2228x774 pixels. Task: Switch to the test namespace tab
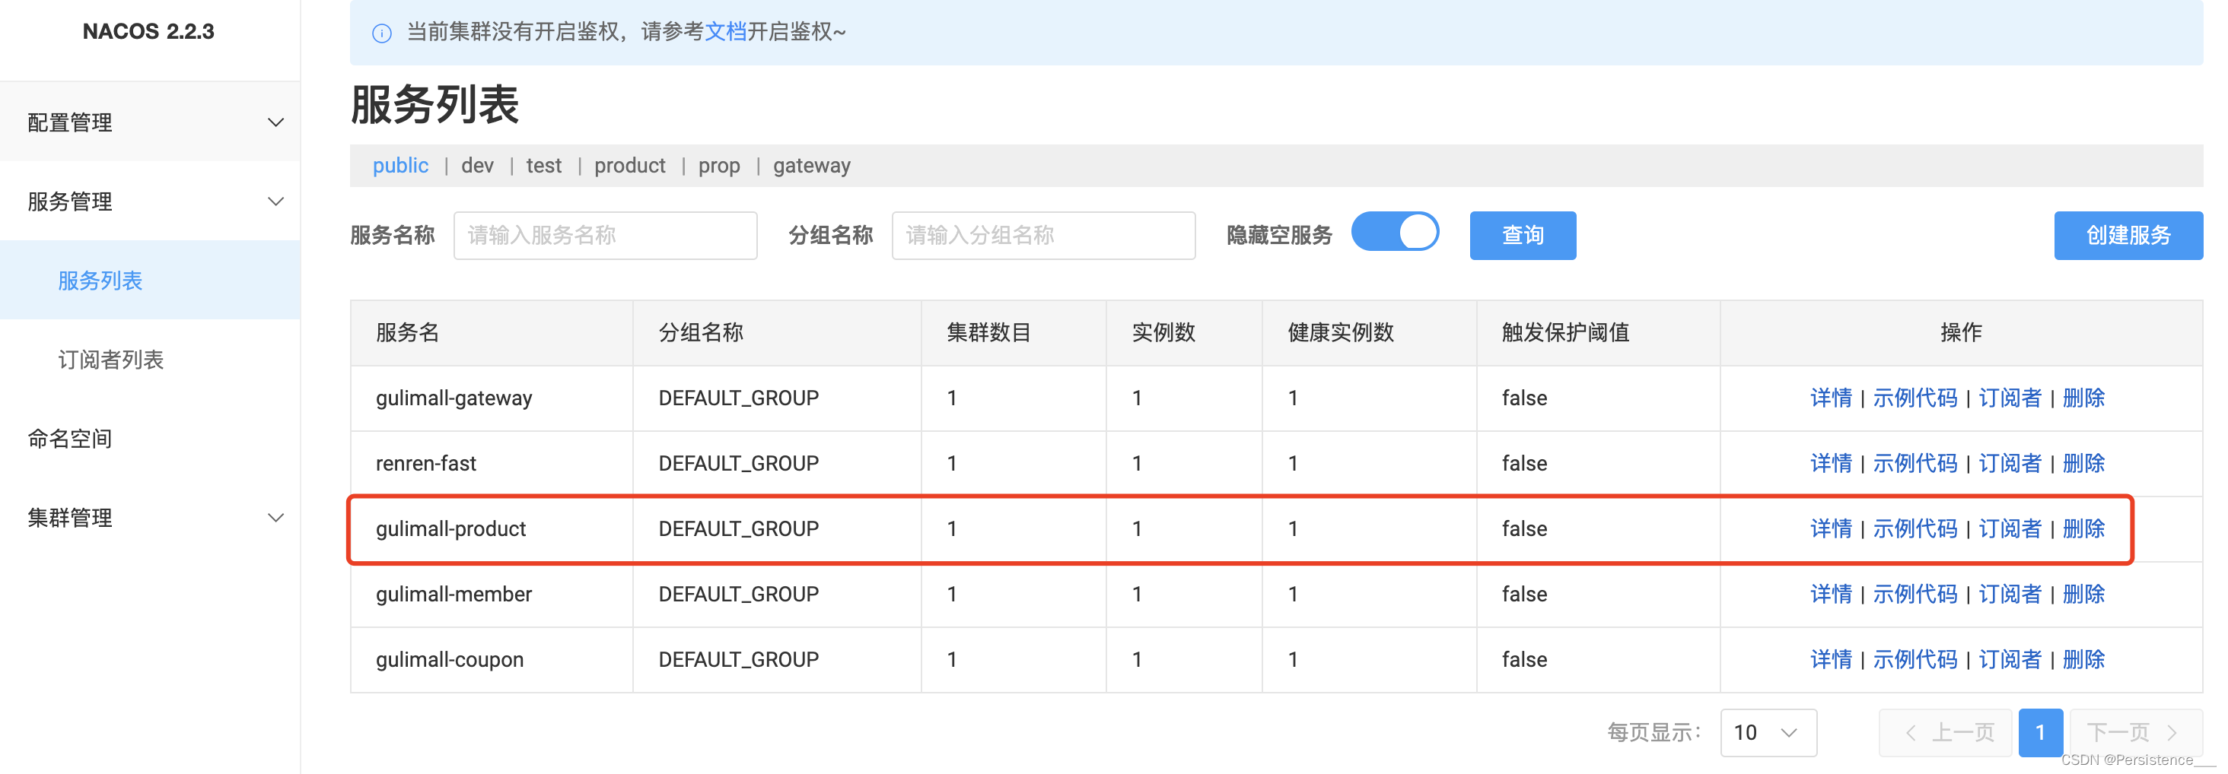(x=543, y=165)
